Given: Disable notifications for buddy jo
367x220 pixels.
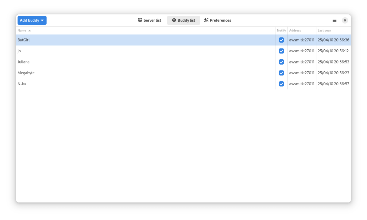Looking at the screenshot, I should click(x=281, y=51).
